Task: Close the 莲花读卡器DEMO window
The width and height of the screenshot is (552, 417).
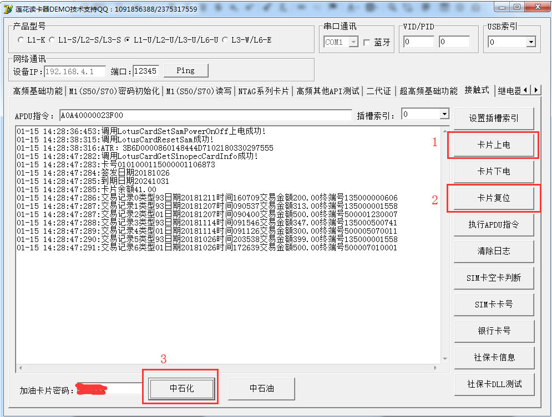Action: coord(538,7)
